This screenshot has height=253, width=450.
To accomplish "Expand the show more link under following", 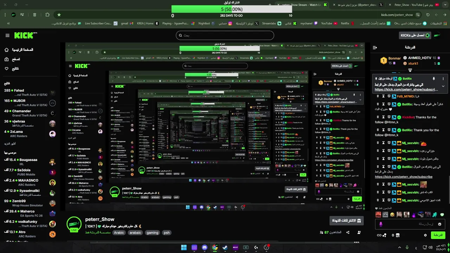I will coord(10,143).
